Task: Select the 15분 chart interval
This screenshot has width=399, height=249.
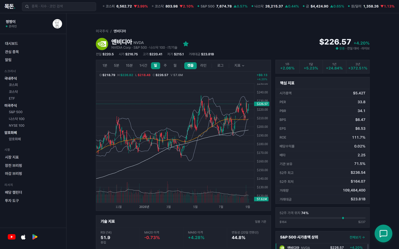Action: (x=129, y=66)
